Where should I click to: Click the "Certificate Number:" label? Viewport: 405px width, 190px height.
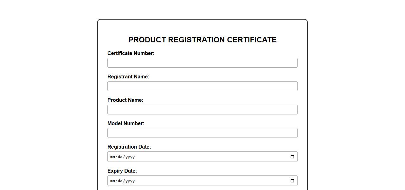pyautogui.click(x=131, y=53)
